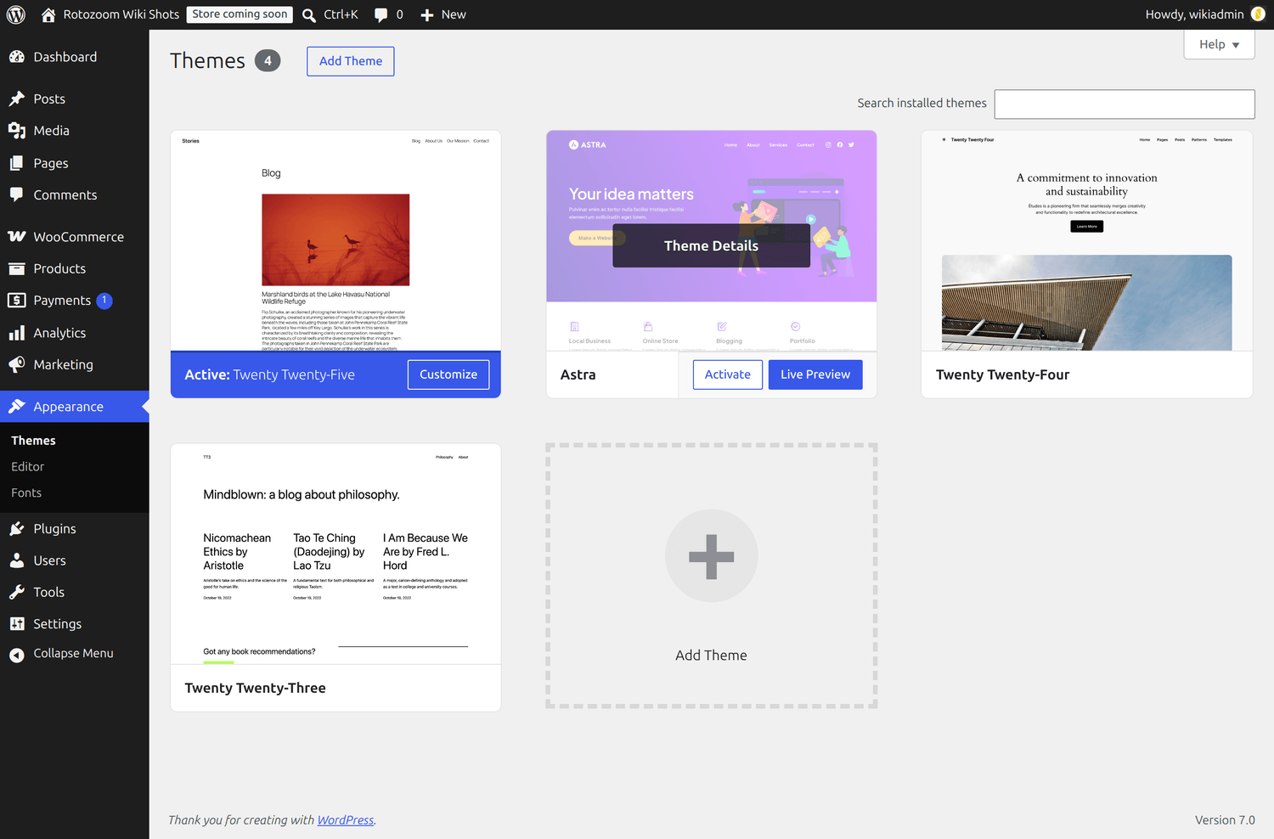Customize the active Twenty Twenty-Five theme
The image size is (1274, 839).
point(448,374)
